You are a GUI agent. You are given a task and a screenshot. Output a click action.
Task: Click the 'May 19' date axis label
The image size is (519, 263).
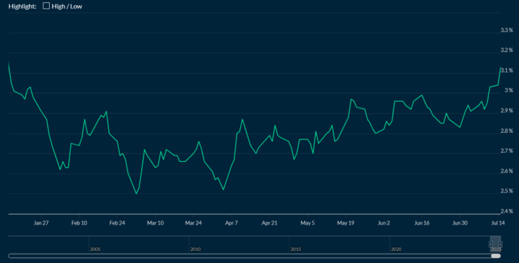(x=346, y=223)
